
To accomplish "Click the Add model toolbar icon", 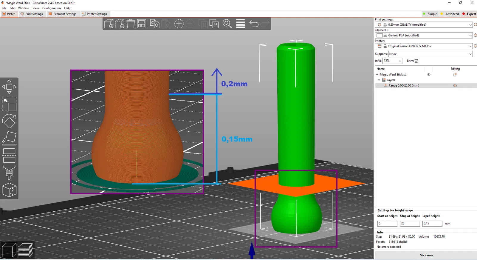I will (x=109, y=24).
